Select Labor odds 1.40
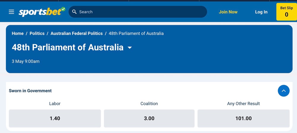Image resolution: width=297 pixels, height=133 pixels. pos(55,118)
